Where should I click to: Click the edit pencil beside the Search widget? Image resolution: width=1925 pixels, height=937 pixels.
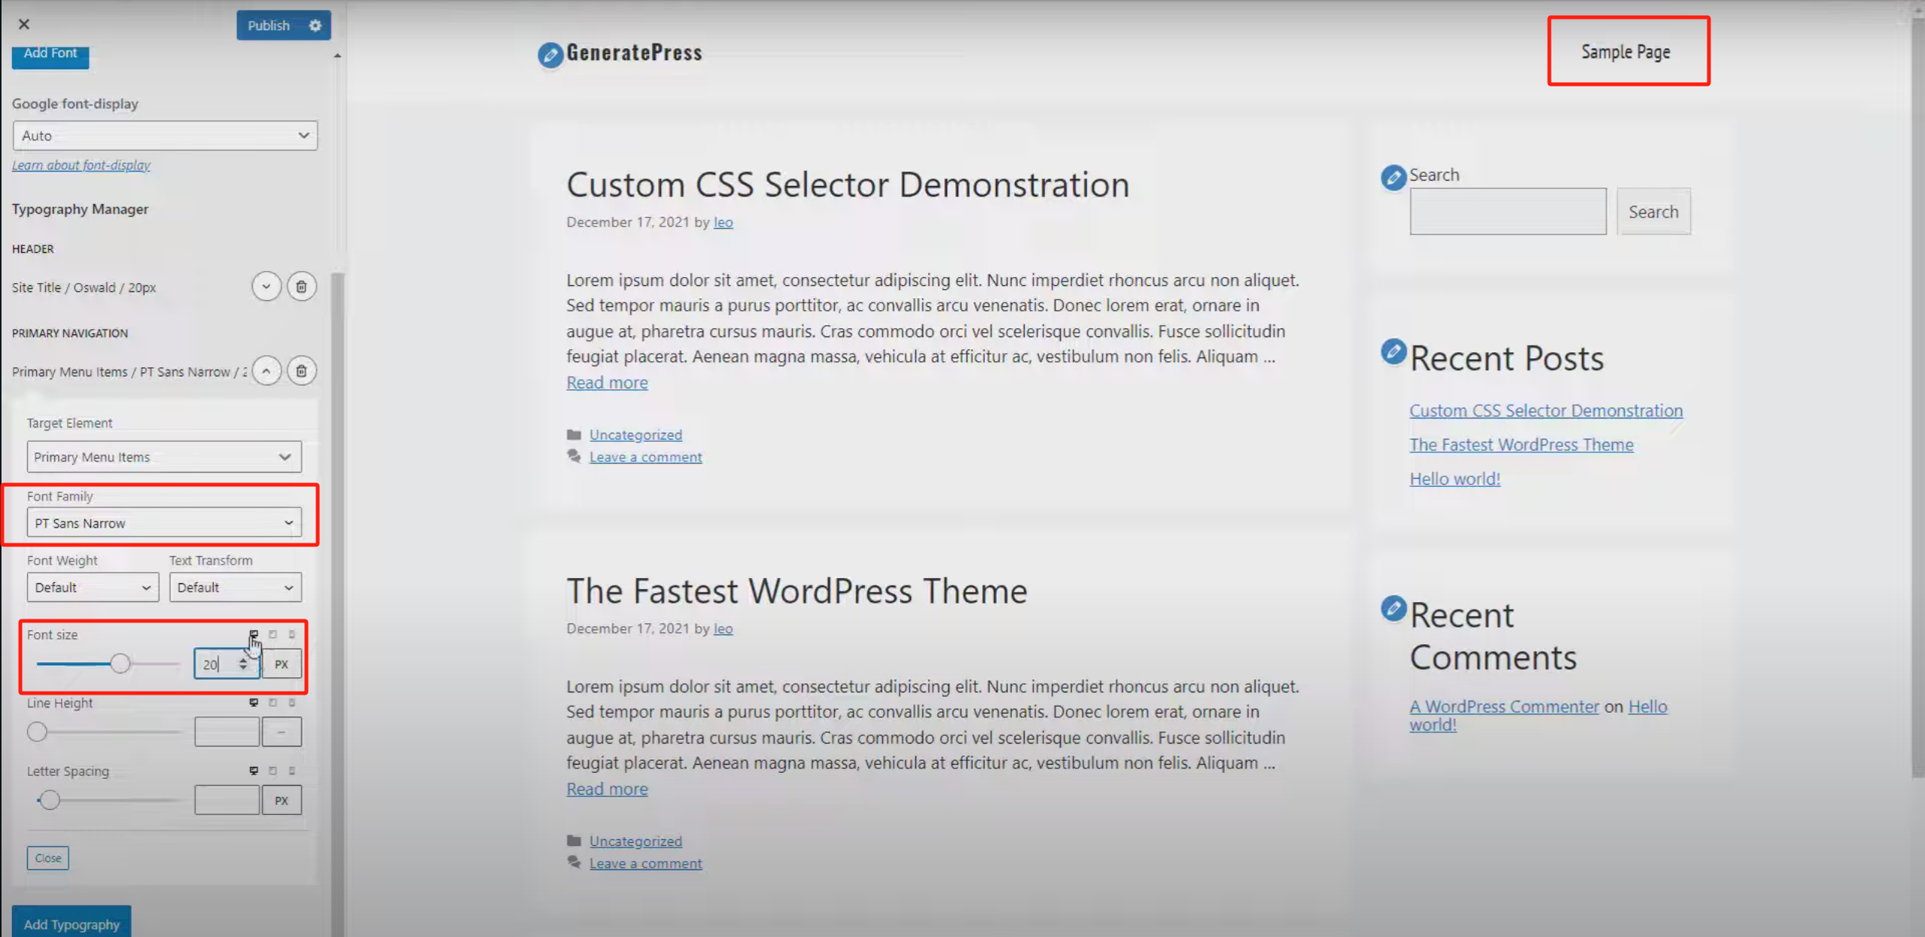pos(1393,178)
